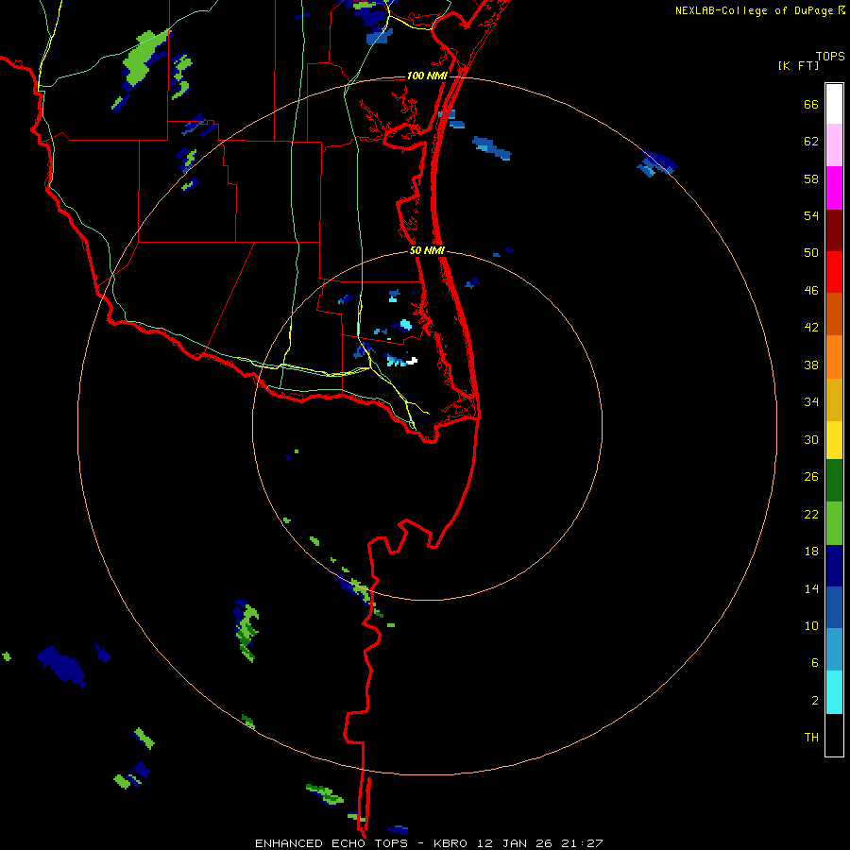This screenshot has height=850, width=850.
Task: Click the '10' value on the scale
Action: pos(811,625)
